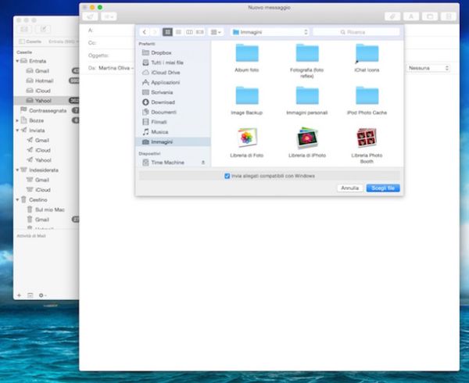Select iCloud Drive in the sidebar

[x=165, y=72]
